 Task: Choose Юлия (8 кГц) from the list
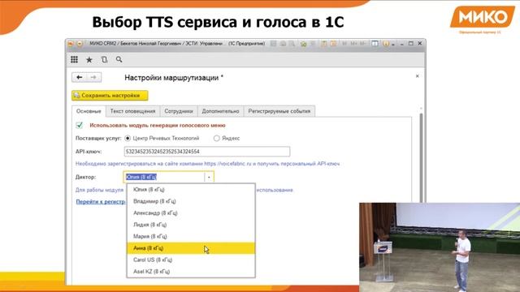coord(191,190)
